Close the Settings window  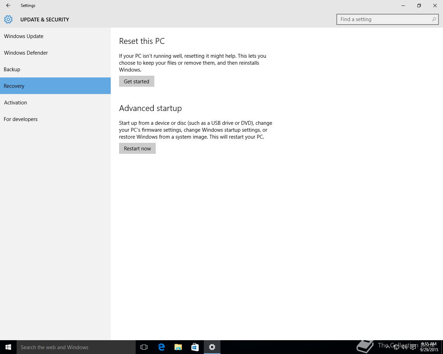[x=435, y=6]
